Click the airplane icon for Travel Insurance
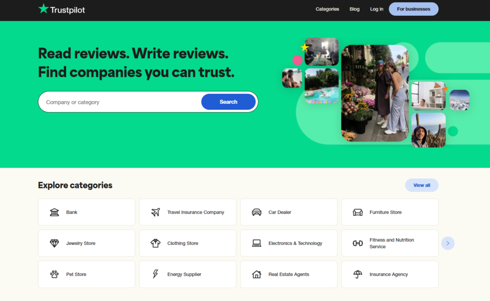 click(155, 212)
